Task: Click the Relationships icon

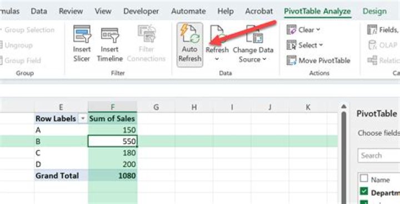Action: click(372, 60)
